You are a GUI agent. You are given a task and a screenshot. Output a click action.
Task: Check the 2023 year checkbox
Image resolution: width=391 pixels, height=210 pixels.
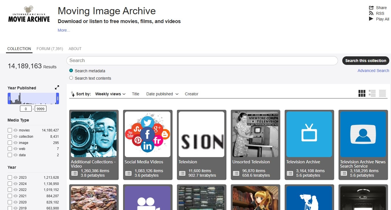[x=10, y=178]
